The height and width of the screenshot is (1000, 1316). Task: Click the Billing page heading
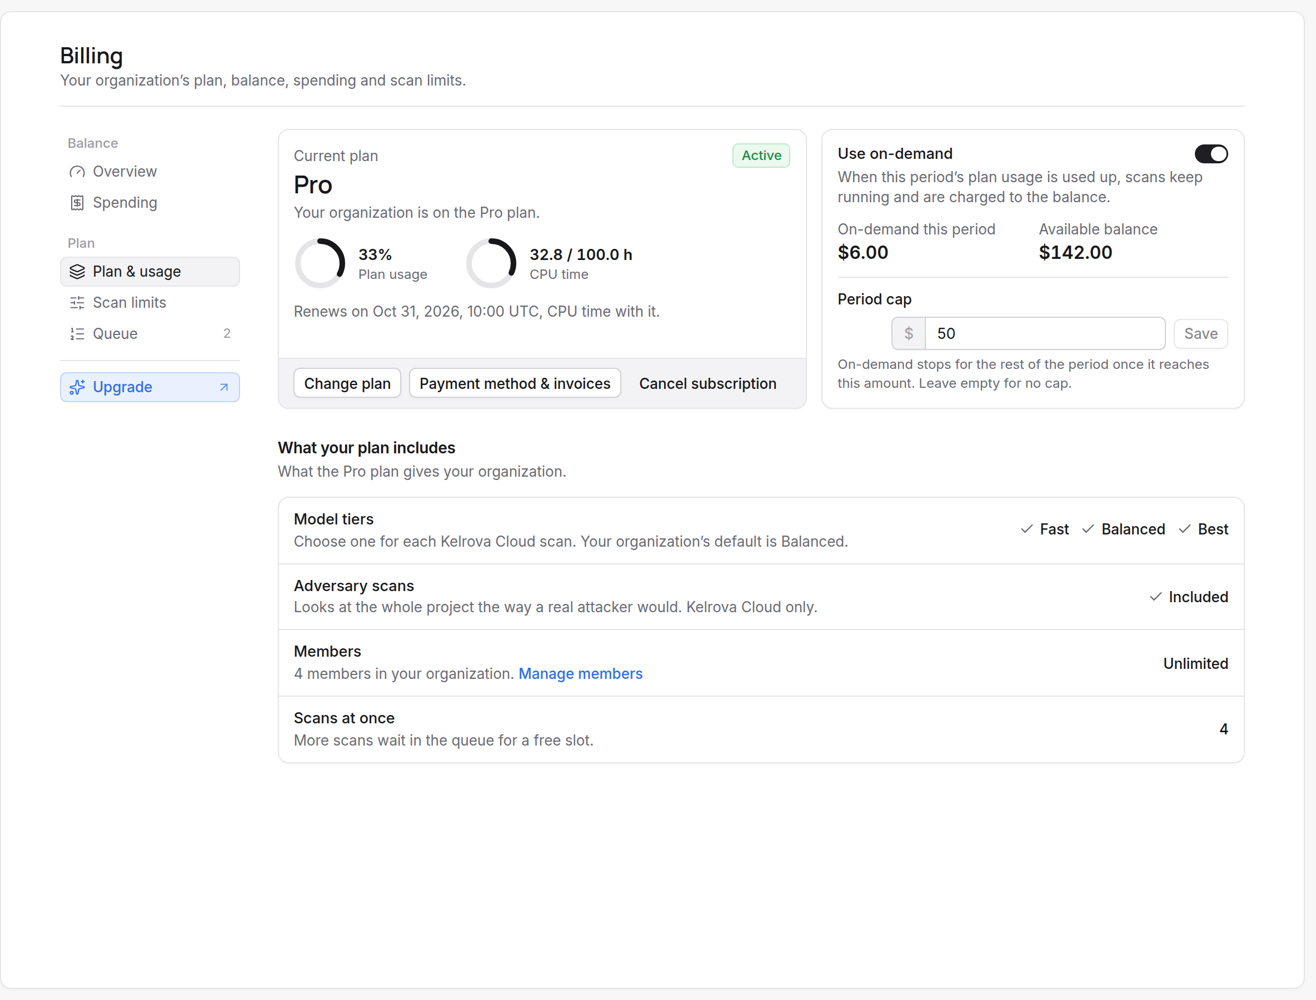point(91,56)
